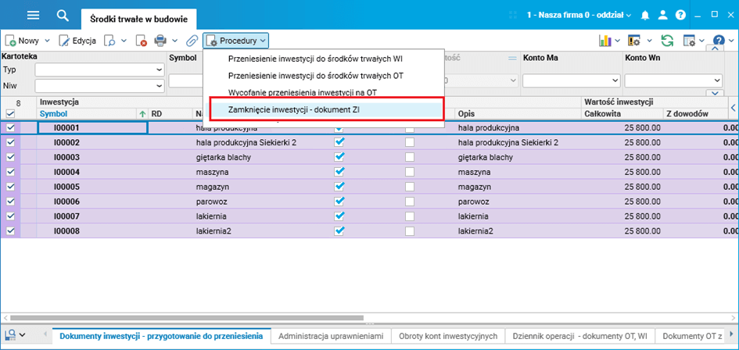Click the blue double-line filter icon
The width and height of the screenshot is (739, 350).
pos(512,58)
